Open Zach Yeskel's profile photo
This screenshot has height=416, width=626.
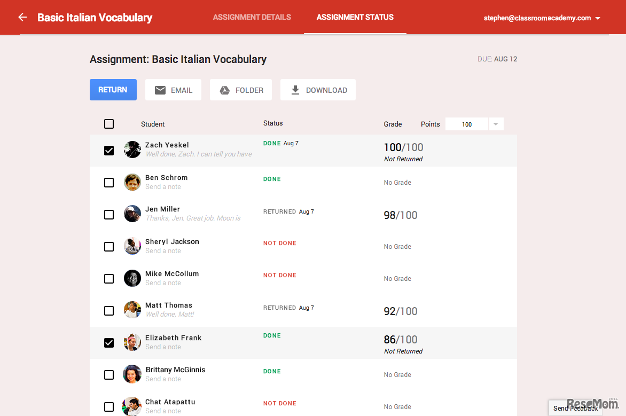(x=132, y=150)
